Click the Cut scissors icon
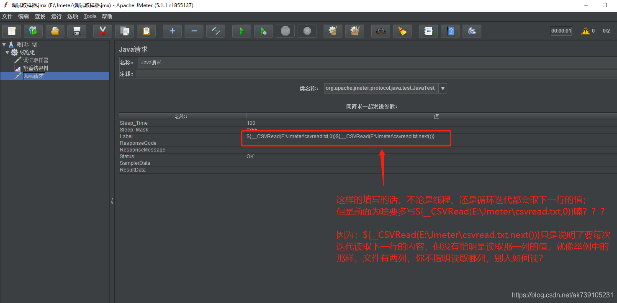 pyautogui.click(x=103, y=31)
